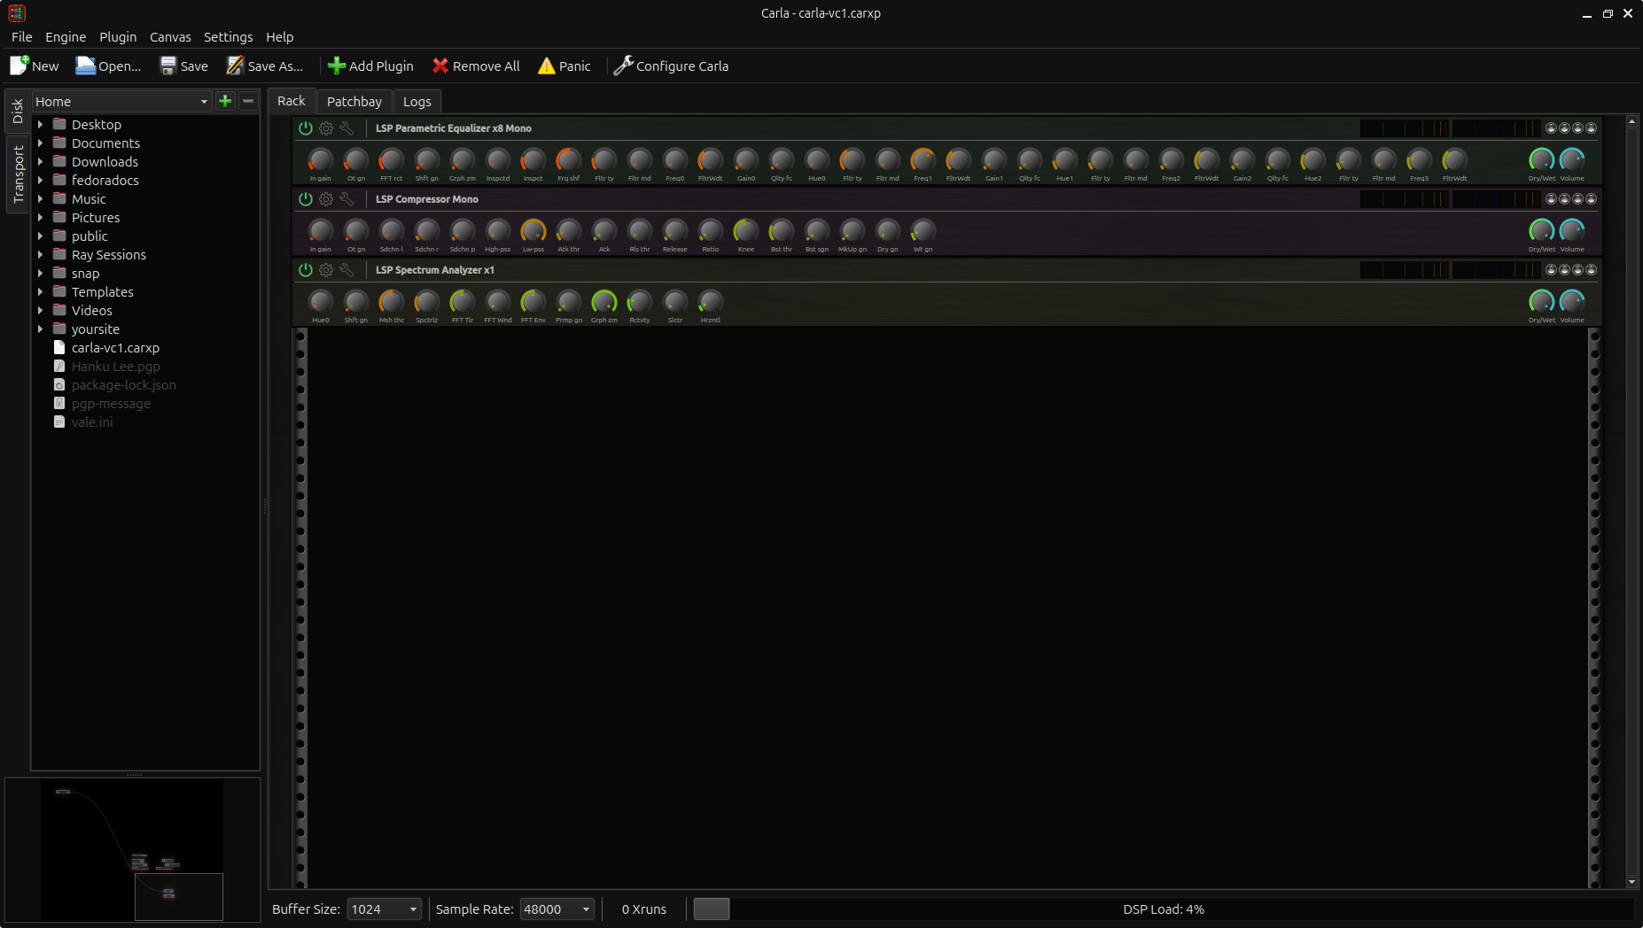Click the grey button beside Xruns
Viewport: 1643px width, 928px height.
click(x=712, y=909)
